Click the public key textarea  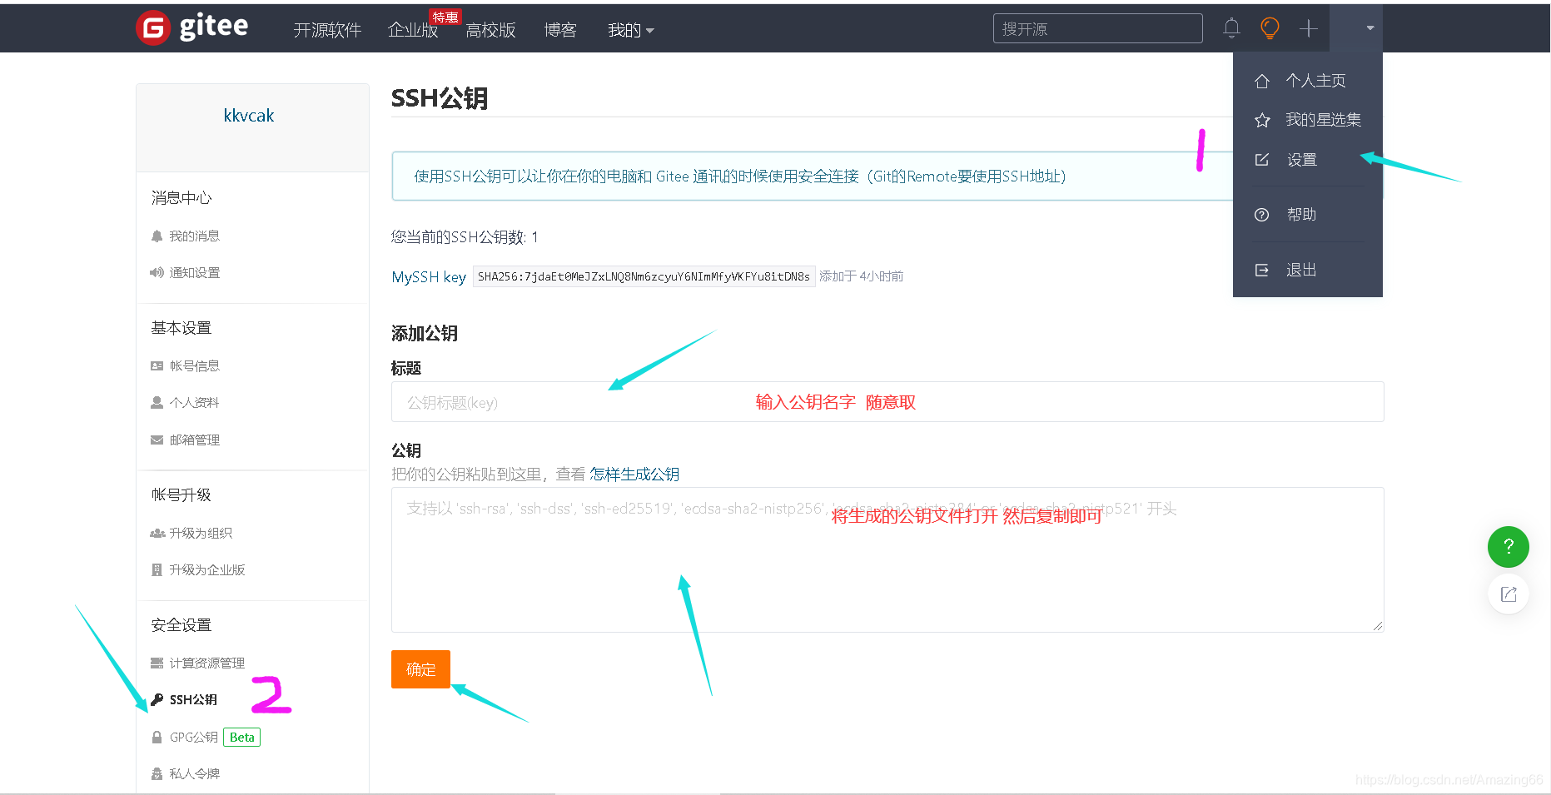click(887, 560)
